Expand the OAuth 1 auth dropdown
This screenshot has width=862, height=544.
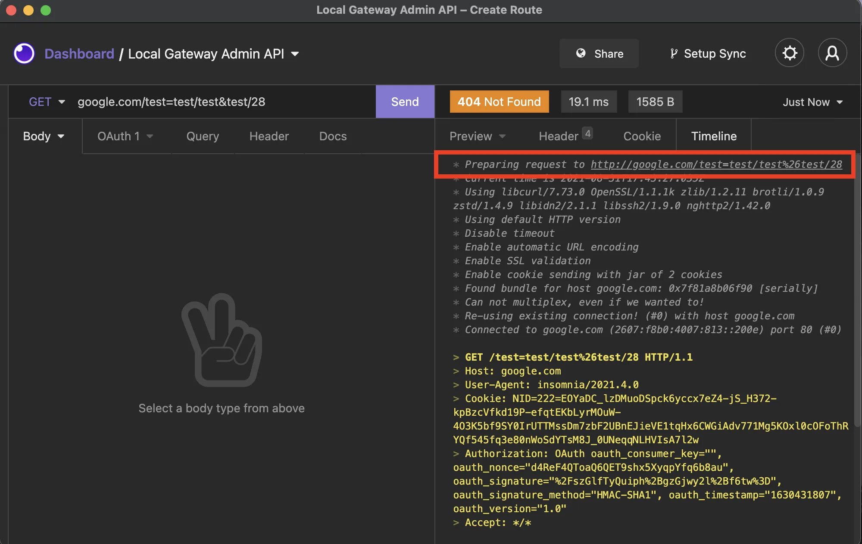click(125, 136)
